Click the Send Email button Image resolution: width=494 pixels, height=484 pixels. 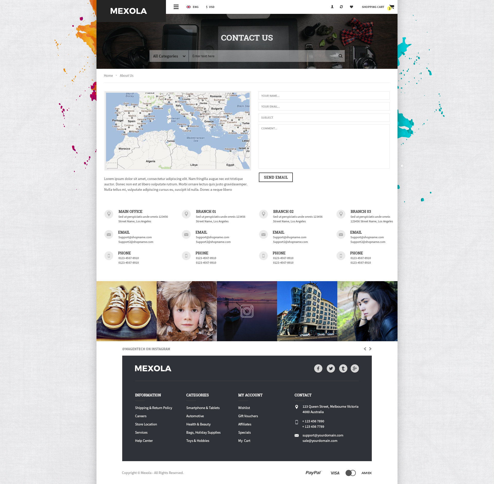(x=276, y=177)
